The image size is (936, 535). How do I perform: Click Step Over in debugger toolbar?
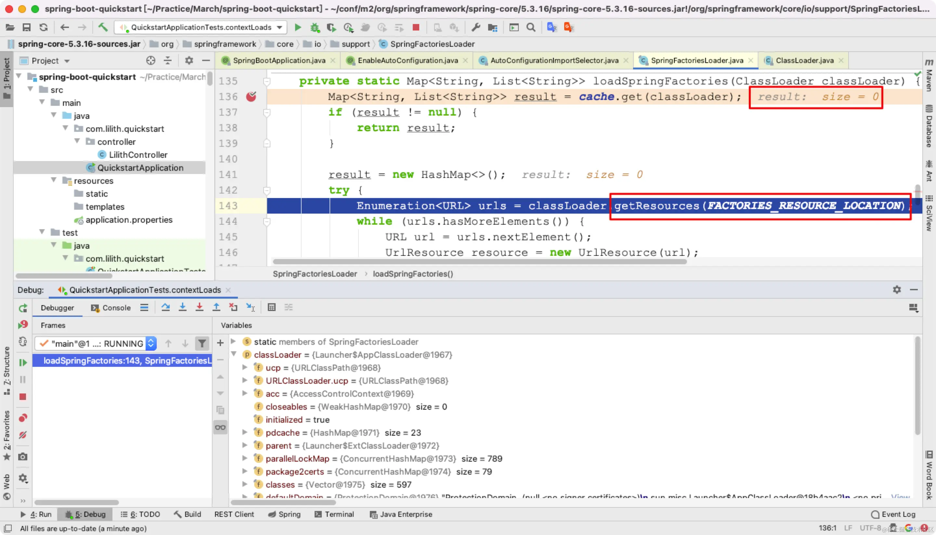pyautogui.click(x=165, y=307)
